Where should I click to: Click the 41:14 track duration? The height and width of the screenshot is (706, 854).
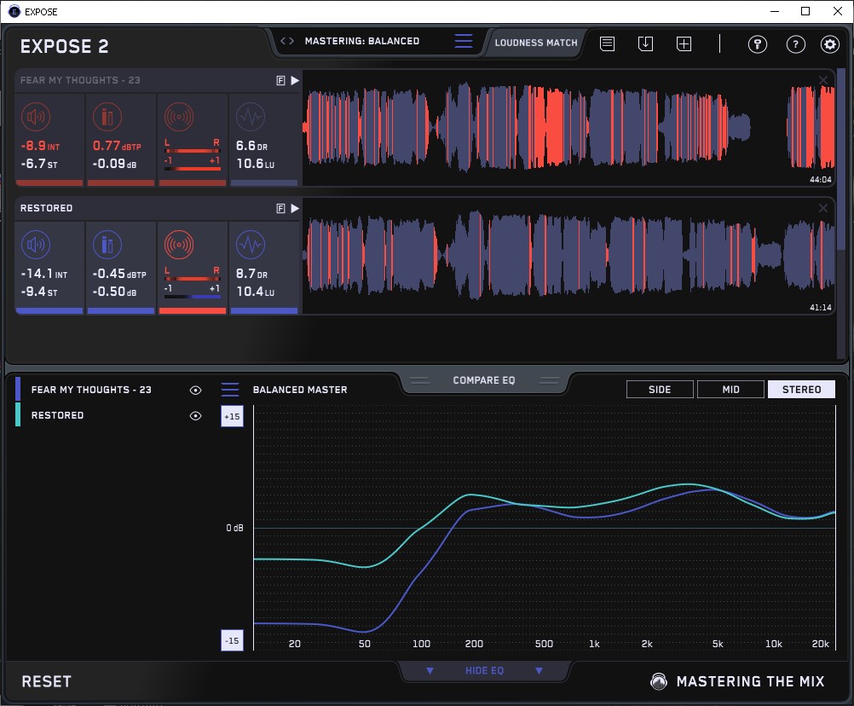coord(820,307)
